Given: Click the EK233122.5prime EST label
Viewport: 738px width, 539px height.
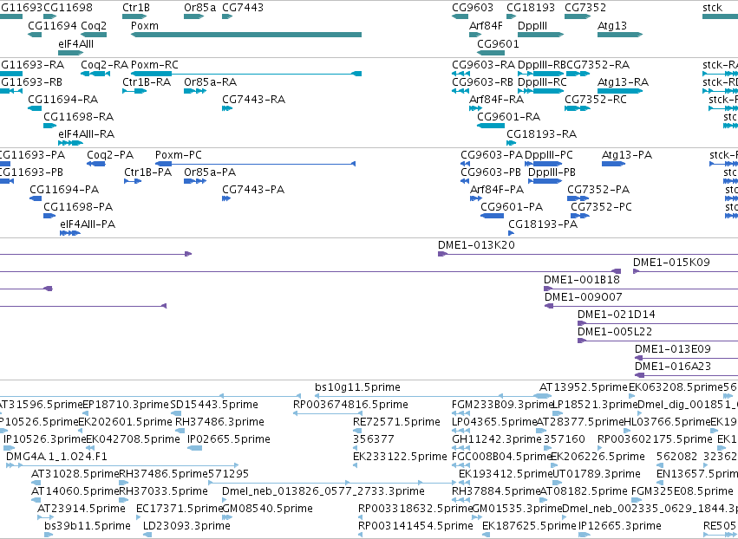Looking at the screenshot, I should tap(400, 457).
